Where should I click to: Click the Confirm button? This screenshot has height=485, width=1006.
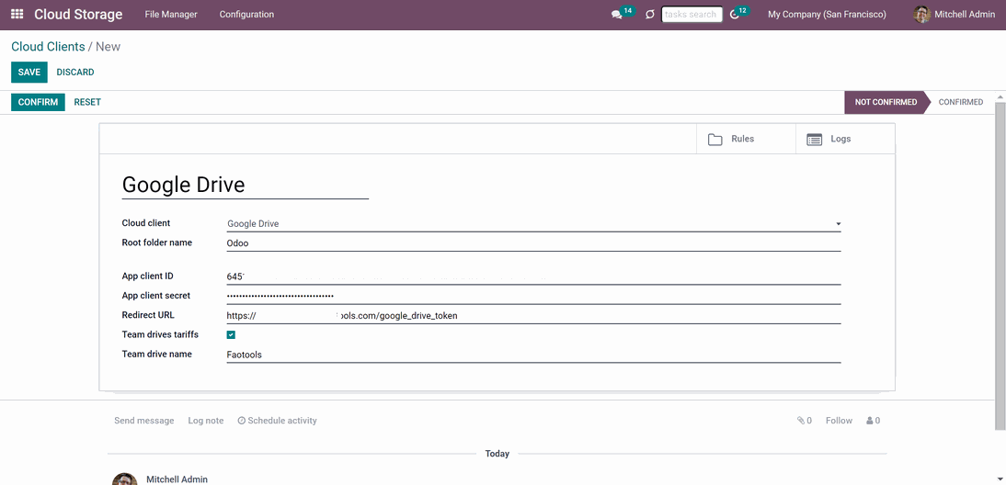tap(38, 102)
